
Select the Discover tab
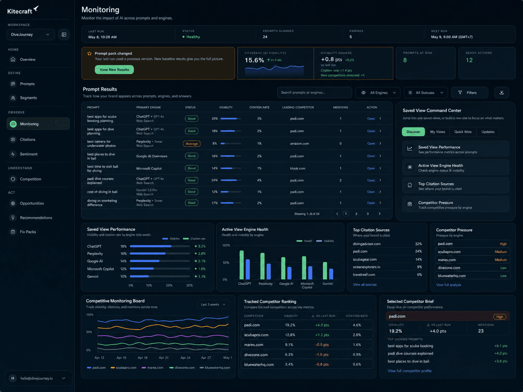[x=413, y=132]
